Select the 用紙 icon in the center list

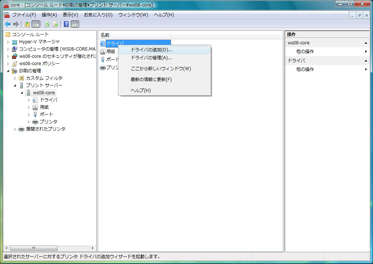point(103,52)
